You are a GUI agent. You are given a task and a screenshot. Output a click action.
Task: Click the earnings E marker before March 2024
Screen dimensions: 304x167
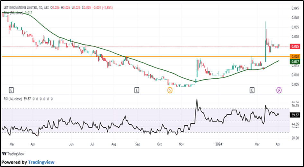tap(252, 90)
